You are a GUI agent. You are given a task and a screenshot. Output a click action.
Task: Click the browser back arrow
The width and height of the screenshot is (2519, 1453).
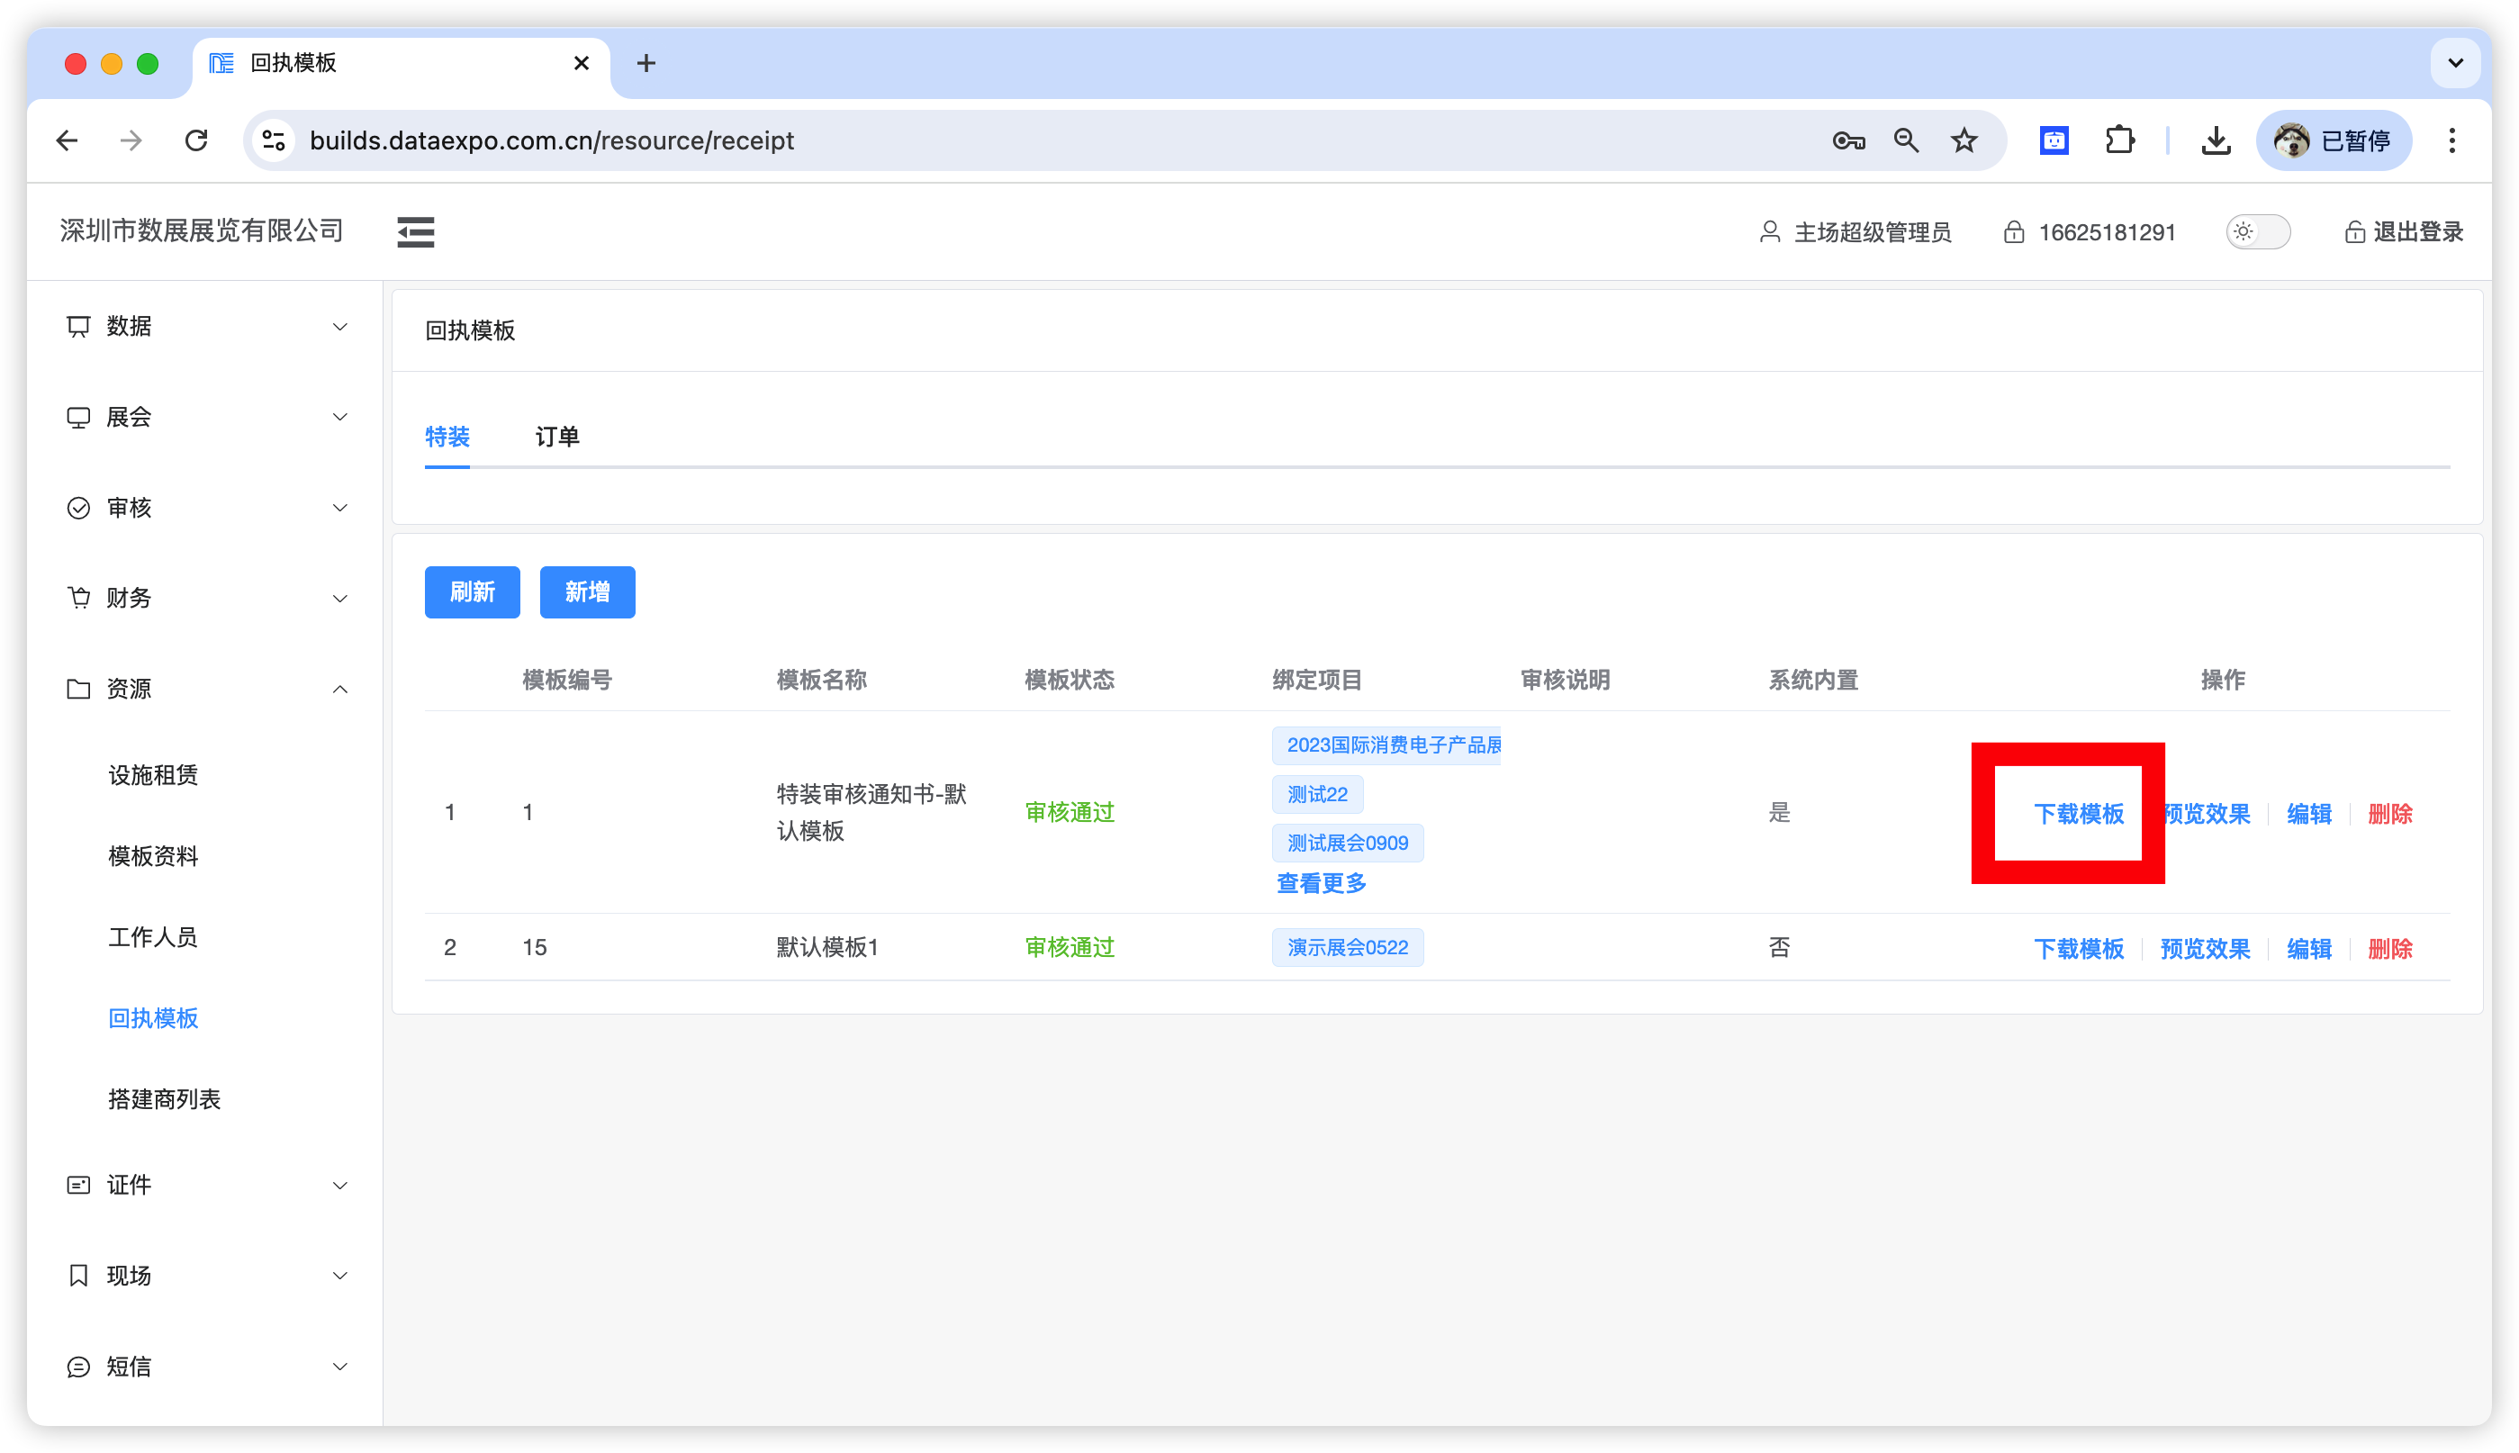pos(67,140)
